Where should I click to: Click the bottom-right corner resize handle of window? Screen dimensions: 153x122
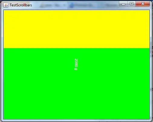coord(151,120)
